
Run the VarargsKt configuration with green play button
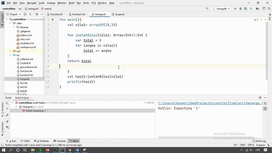coord(235,8)
